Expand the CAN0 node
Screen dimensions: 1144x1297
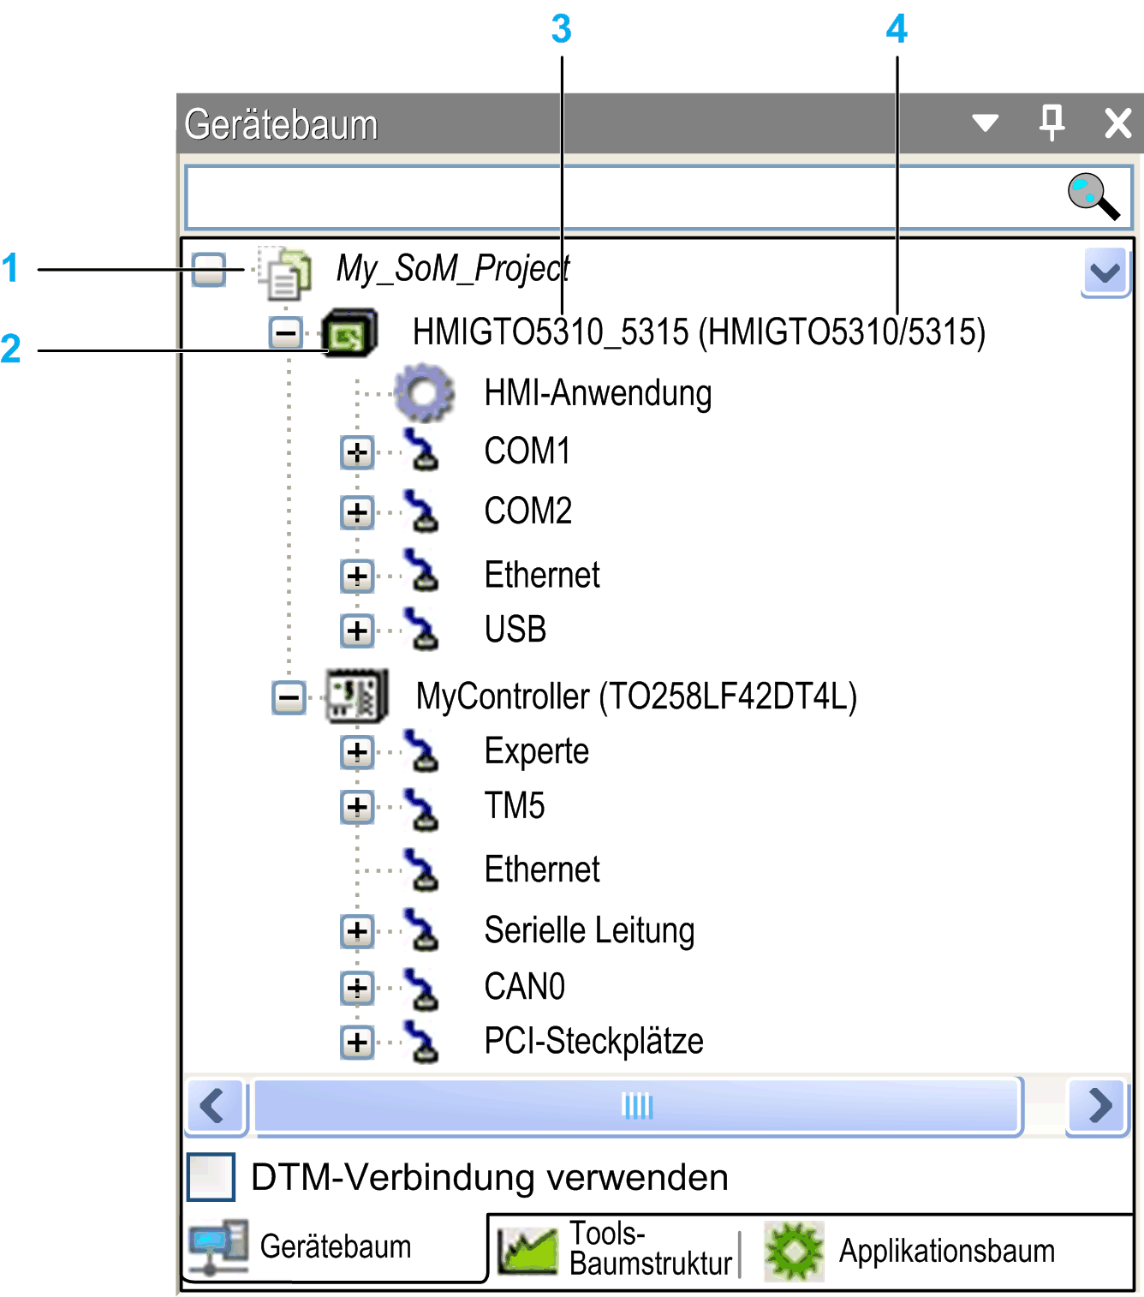coord(357,988)
